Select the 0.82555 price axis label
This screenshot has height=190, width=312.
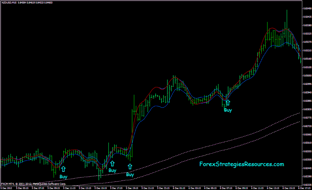click(x=307, y=151)
